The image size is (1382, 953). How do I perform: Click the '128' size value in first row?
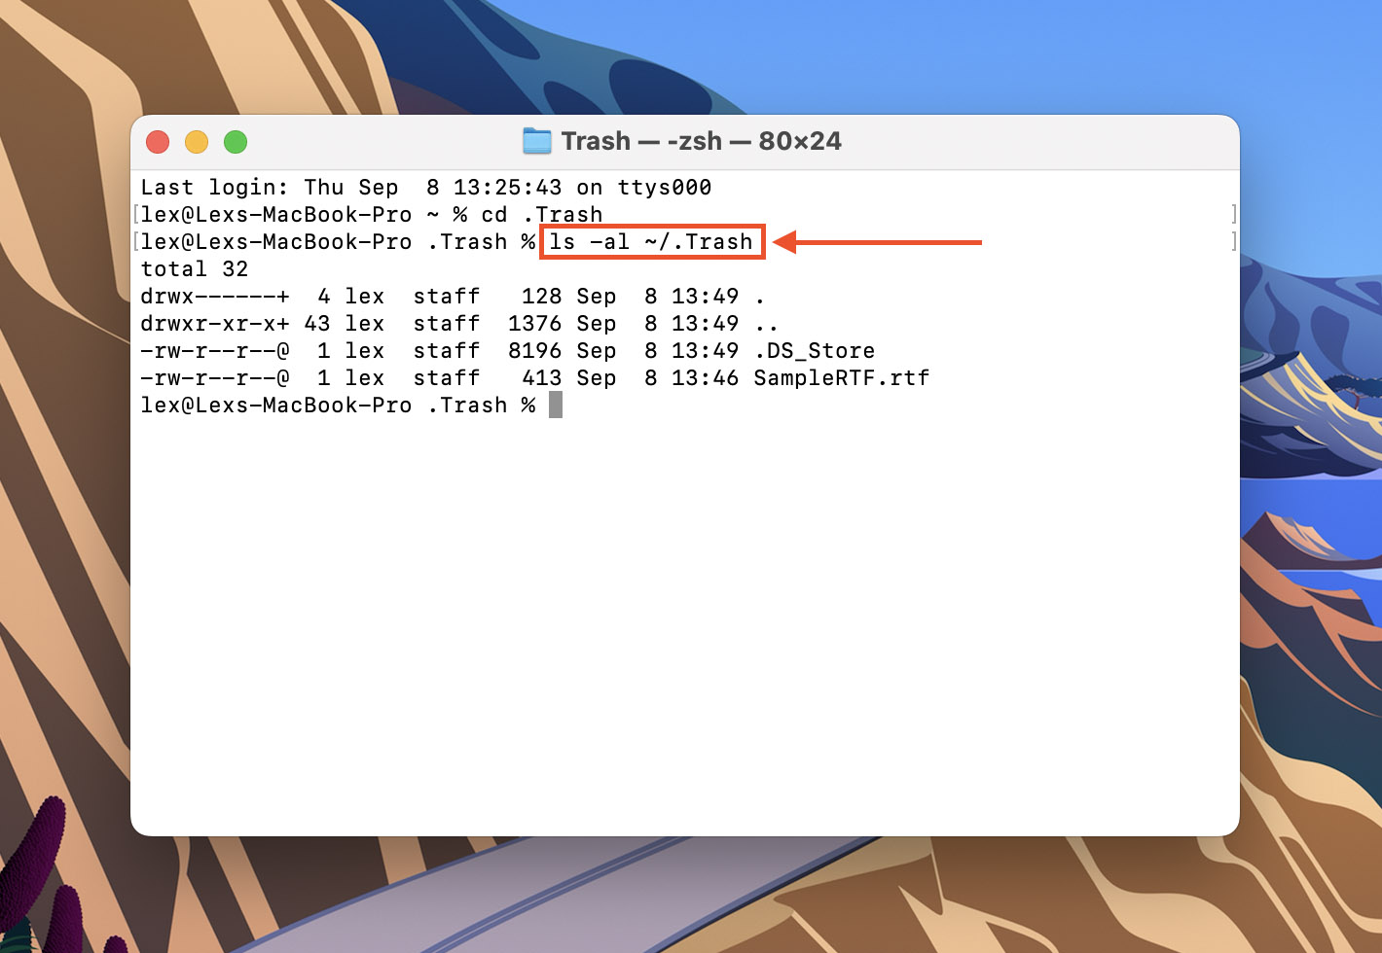(x=542, y=296)
